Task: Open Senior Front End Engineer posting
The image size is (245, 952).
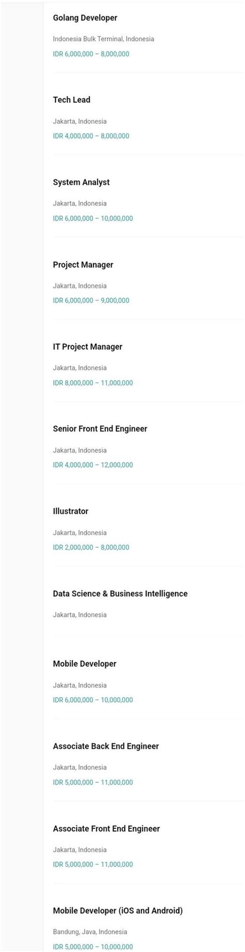Action: click(100, 429)
